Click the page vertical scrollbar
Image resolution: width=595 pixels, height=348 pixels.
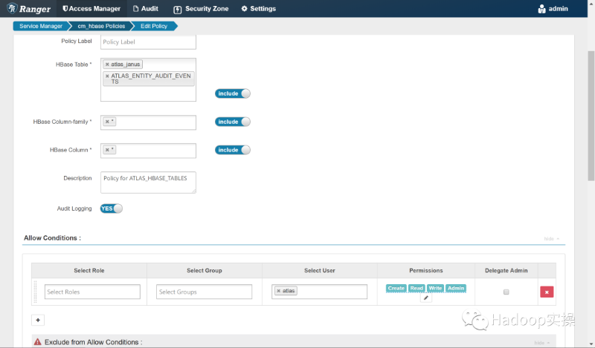(x=591, y=116)
